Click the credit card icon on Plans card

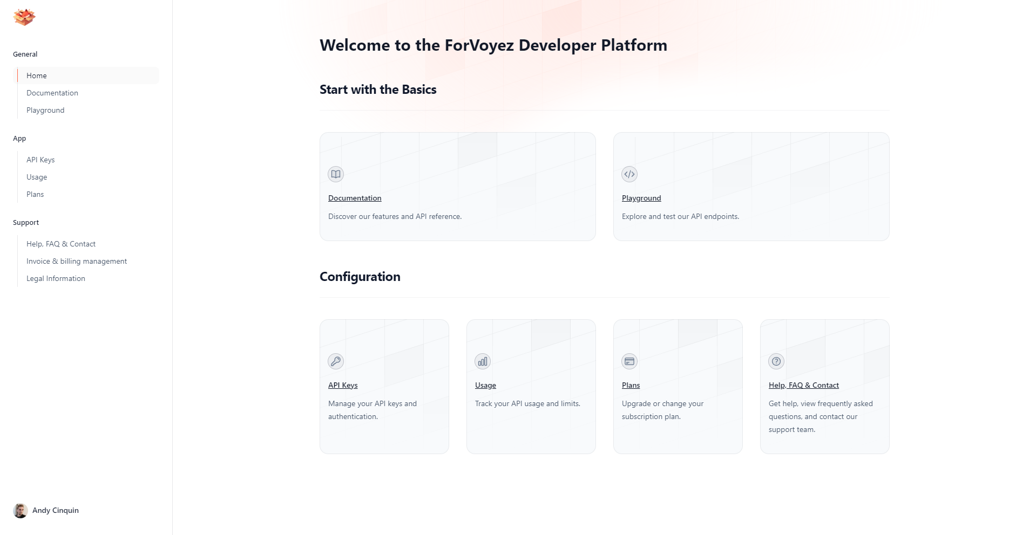tap(629, 361)
